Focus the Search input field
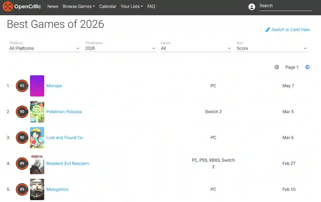This screenshot has height=202, width=321. tap(286, 6)
